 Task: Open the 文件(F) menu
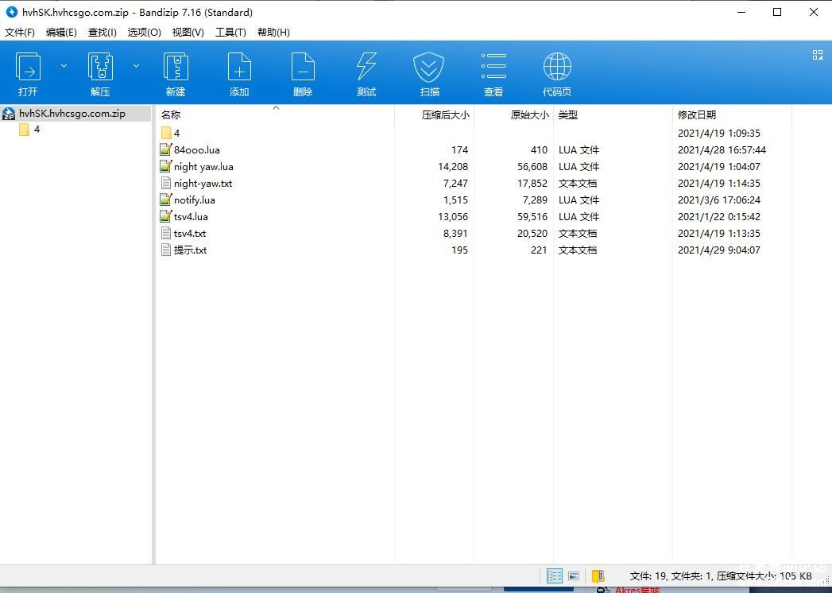point(20,33)
